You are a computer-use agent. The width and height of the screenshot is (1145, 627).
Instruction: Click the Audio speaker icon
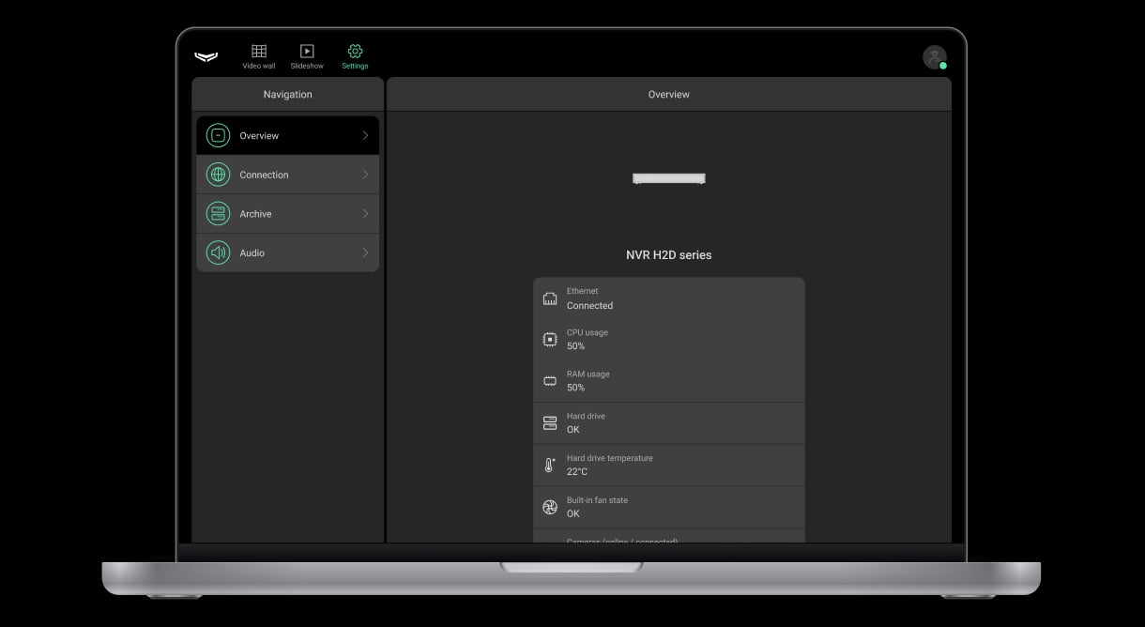click(x=218, y=252)
